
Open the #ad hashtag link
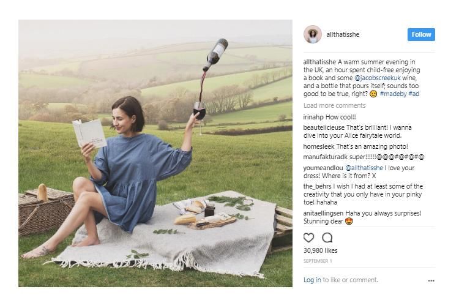coord(414,94)
